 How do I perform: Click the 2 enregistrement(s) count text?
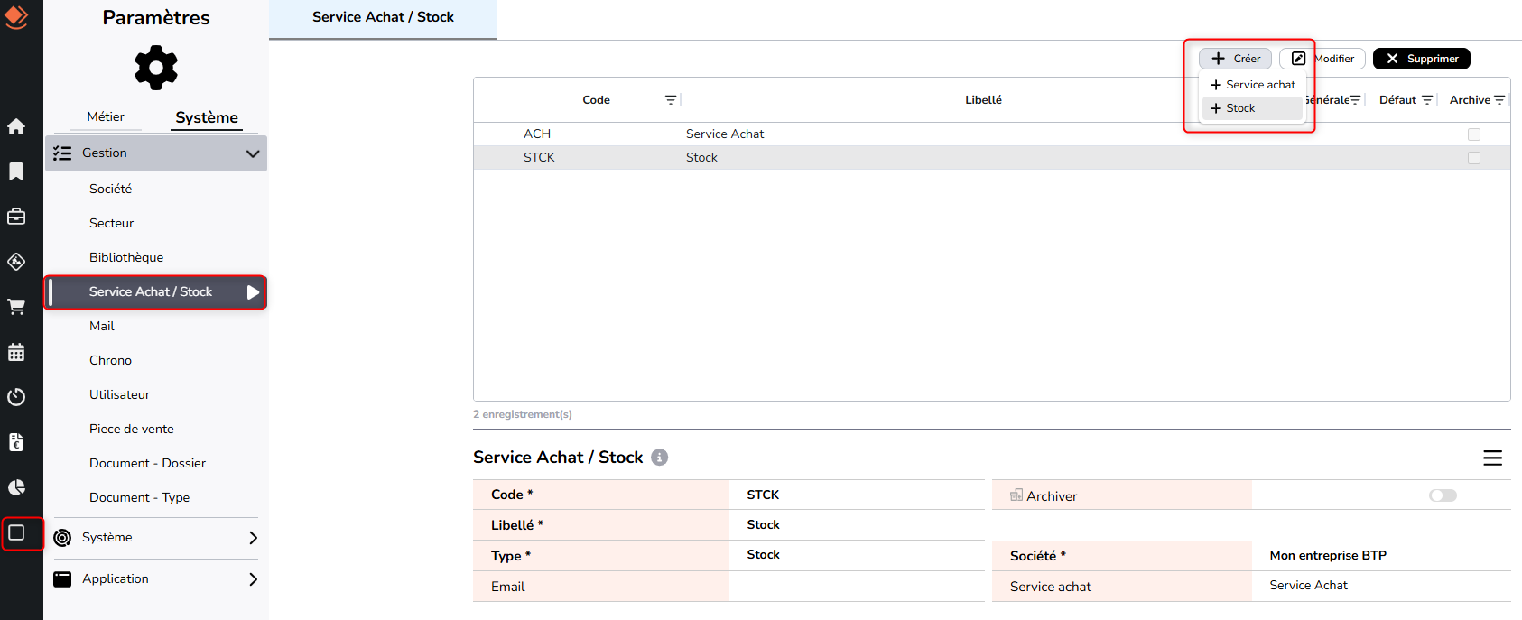[x=523, y=414]
